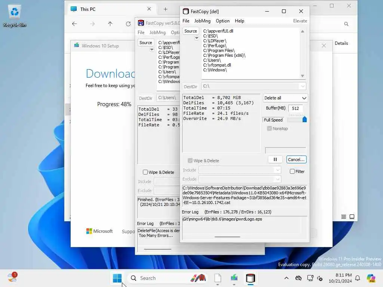Click error log horizontal scrollbar in FastCopy [del]

pos(227,237)
